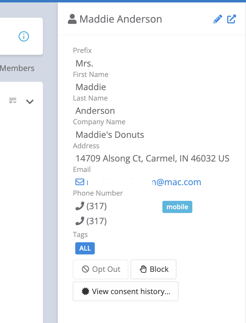This screenshot has height=323, width=246.
Task: Click the mobile phone handset icon
Action: [x=80, y=206]
